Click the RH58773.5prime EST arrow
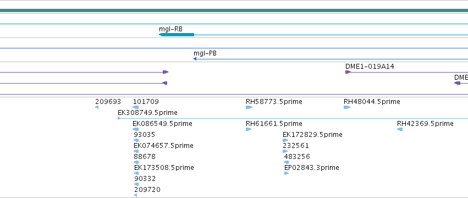 click(x=249, y=107)
